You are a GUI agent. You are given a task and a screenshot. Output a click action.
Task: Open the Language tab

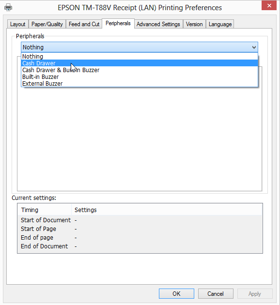tap(220, 24)
